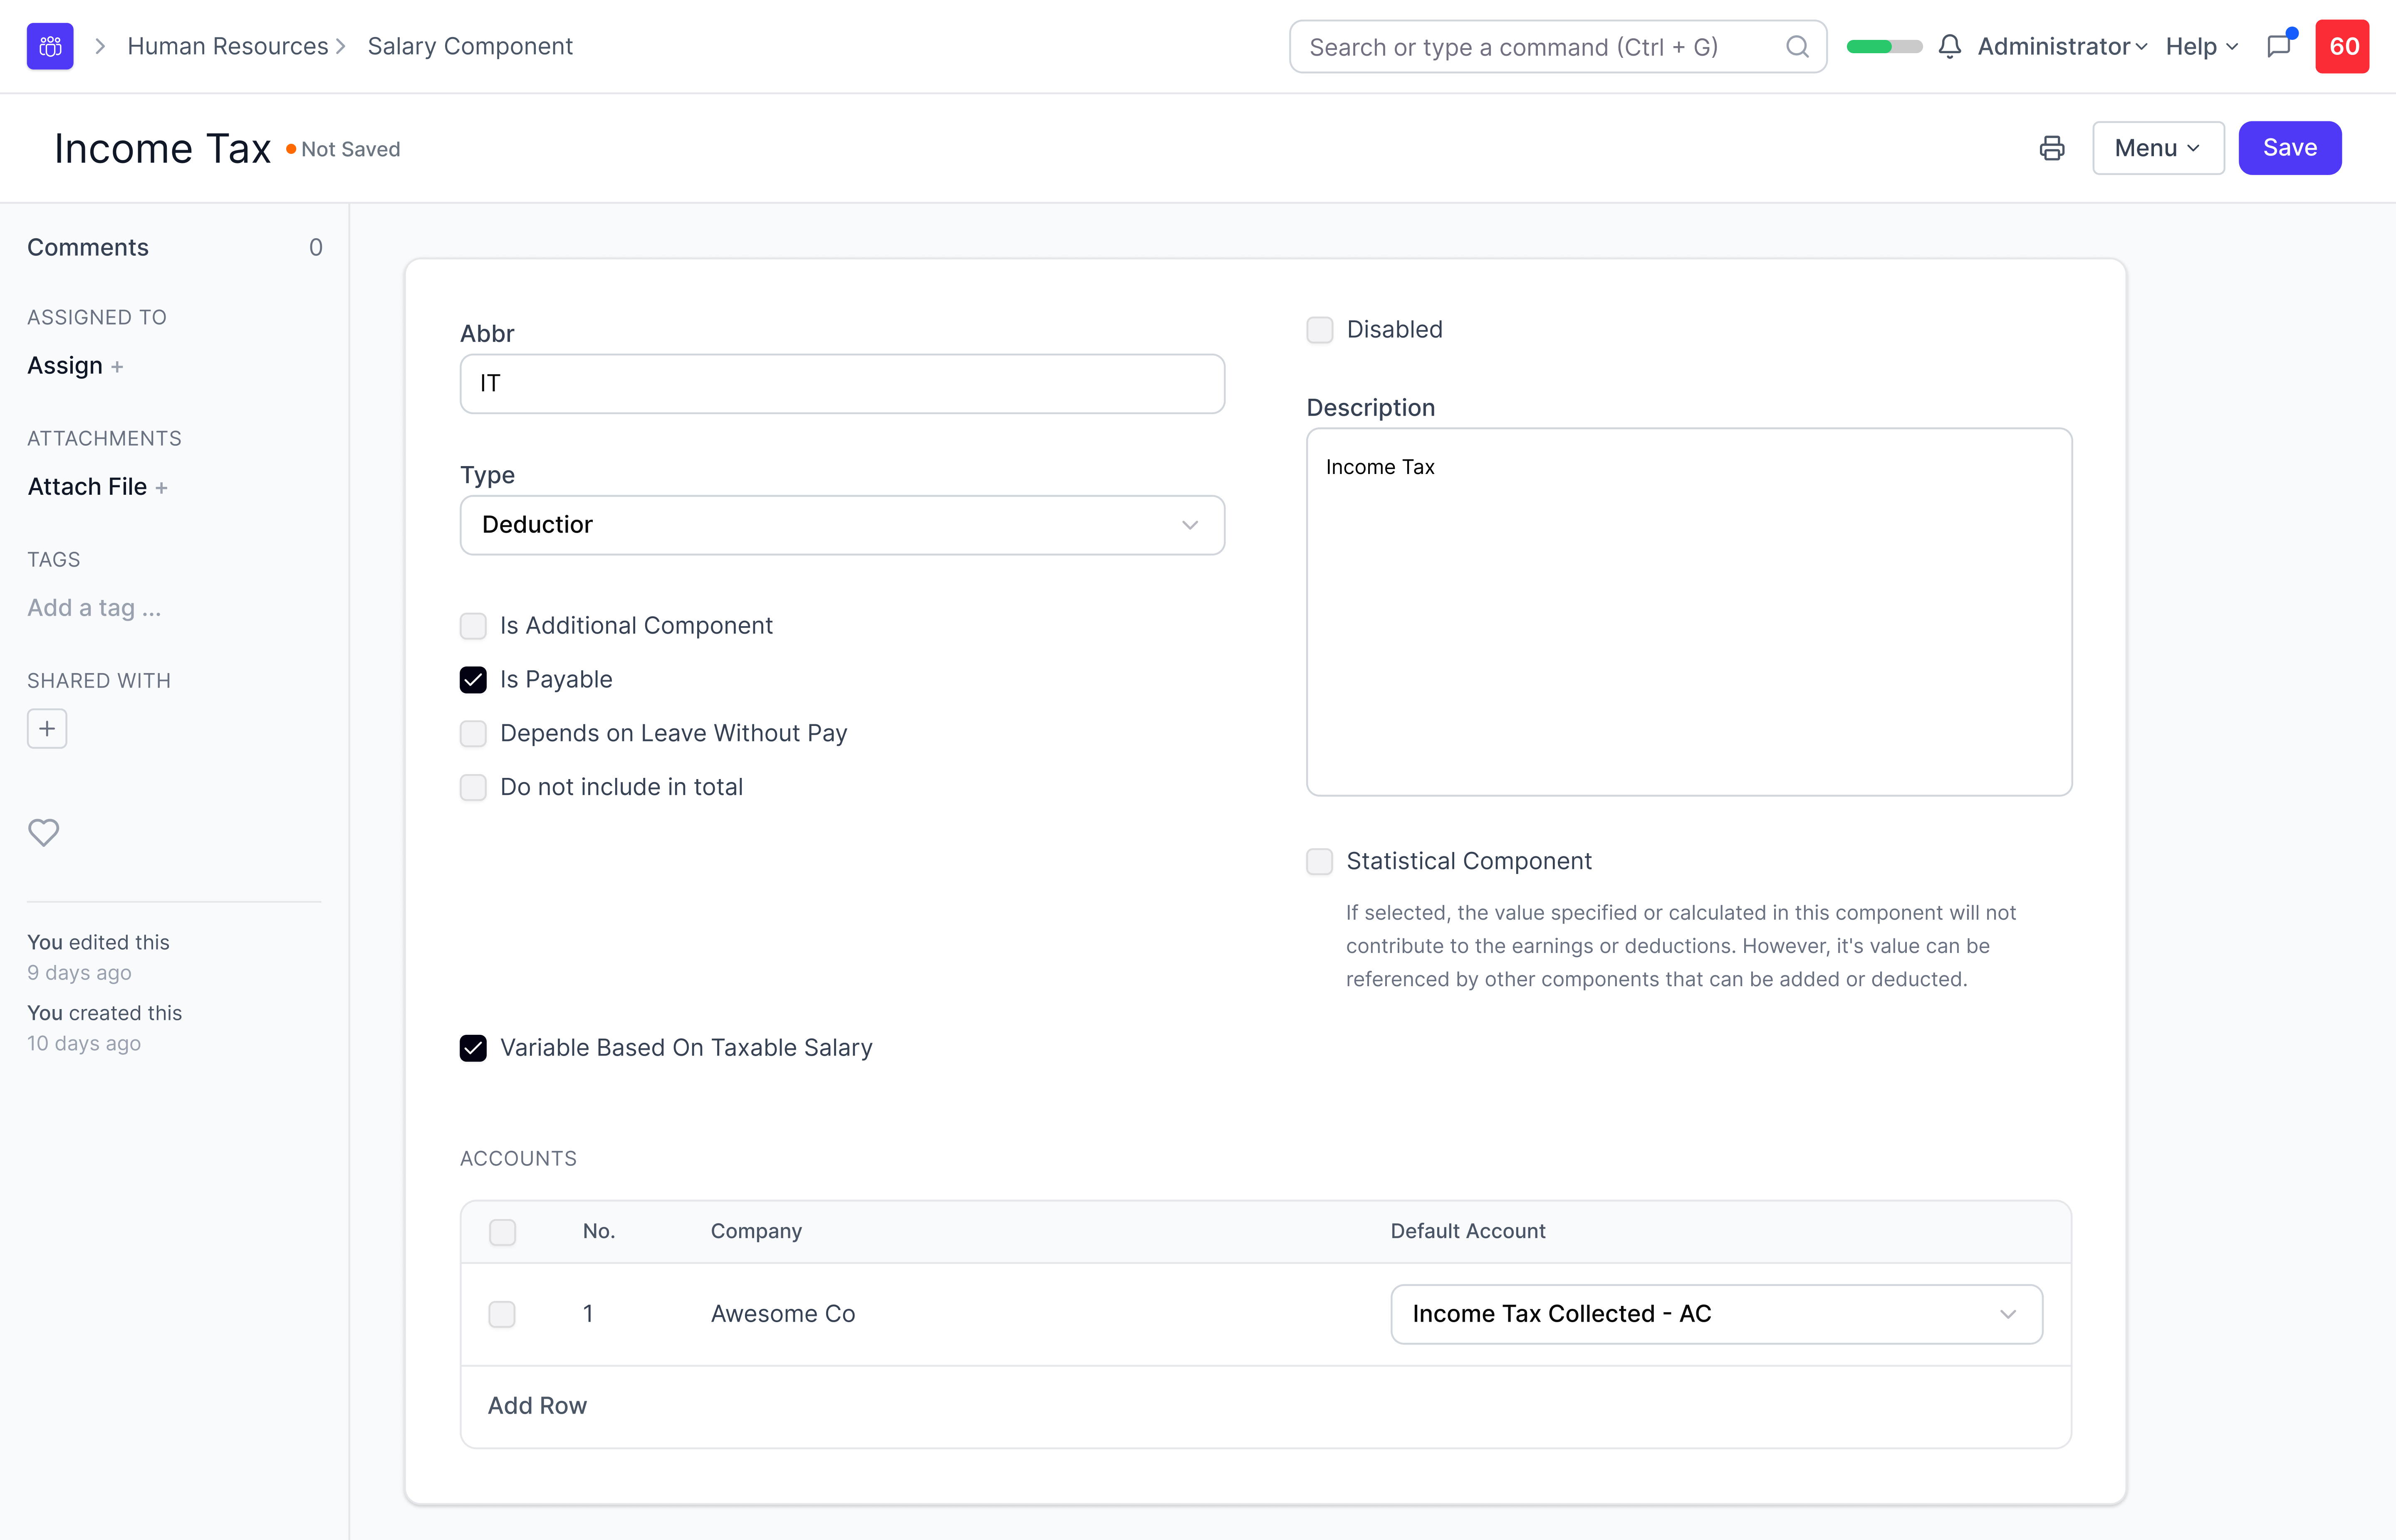The image size is (2396, 1540).
Task: Open the Default Account dropdown
Action: coord(1717,1314)
